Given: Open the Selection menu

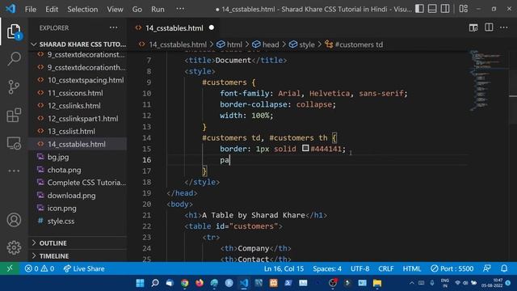Looking at the screenshot, I should pos(82,9).
